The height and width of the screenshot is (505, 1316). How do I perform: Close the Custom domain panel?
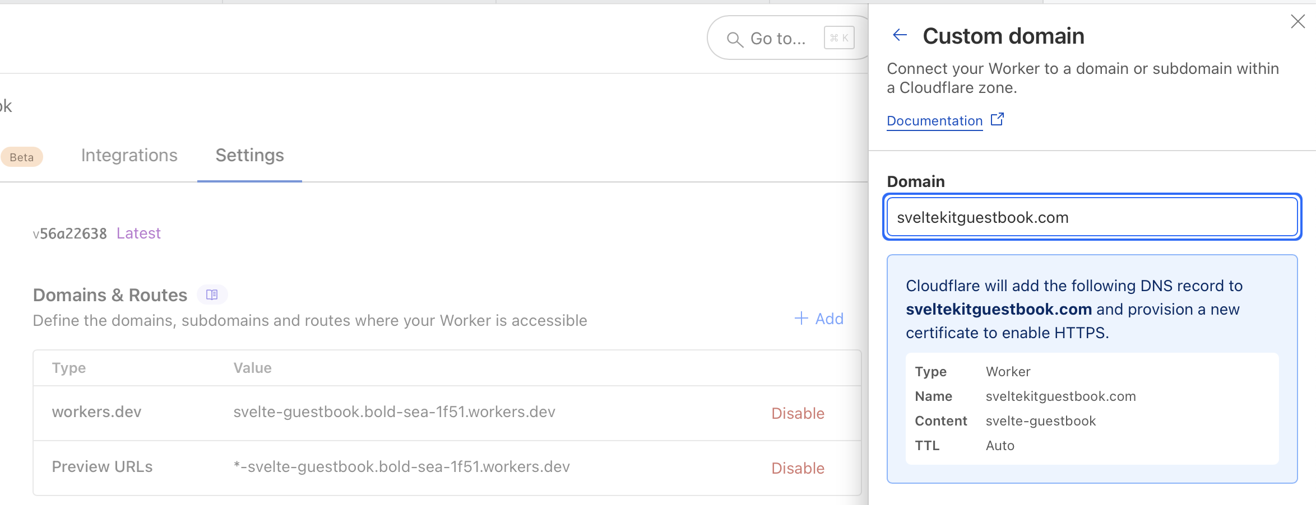pos(1298,21)
